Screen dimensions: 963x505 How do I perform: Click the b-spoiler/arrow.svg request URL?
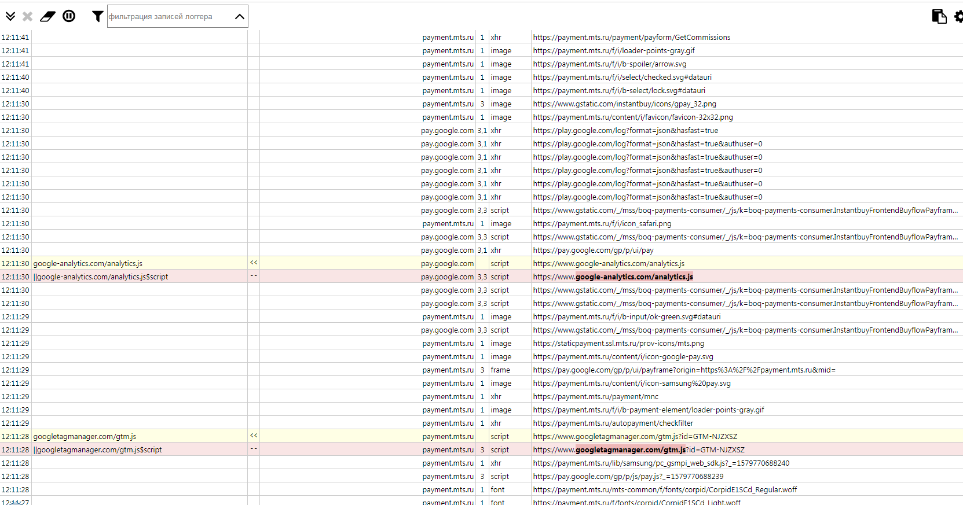610,64
